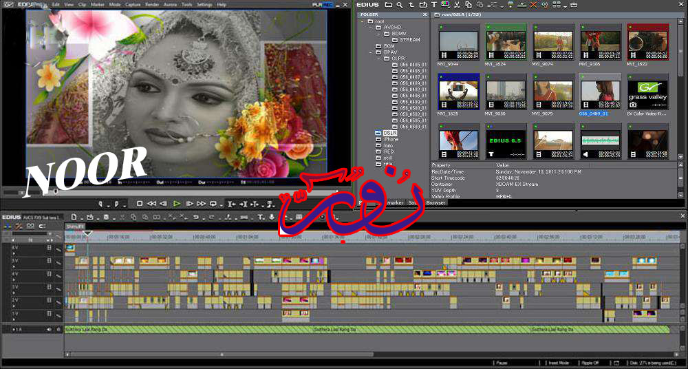Click the Rewind button in the player
Image resolution: width=688 pixels, height=369 pixels.
(151, 204)
